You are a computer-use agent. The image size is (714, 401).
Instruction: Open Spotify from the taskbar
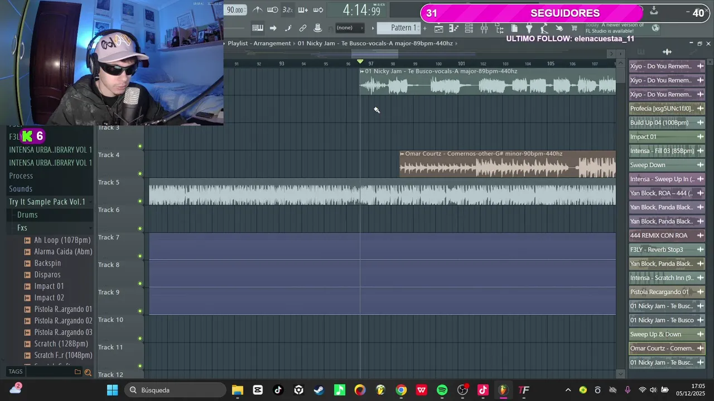pyautogui.click(x=442, y=390)
